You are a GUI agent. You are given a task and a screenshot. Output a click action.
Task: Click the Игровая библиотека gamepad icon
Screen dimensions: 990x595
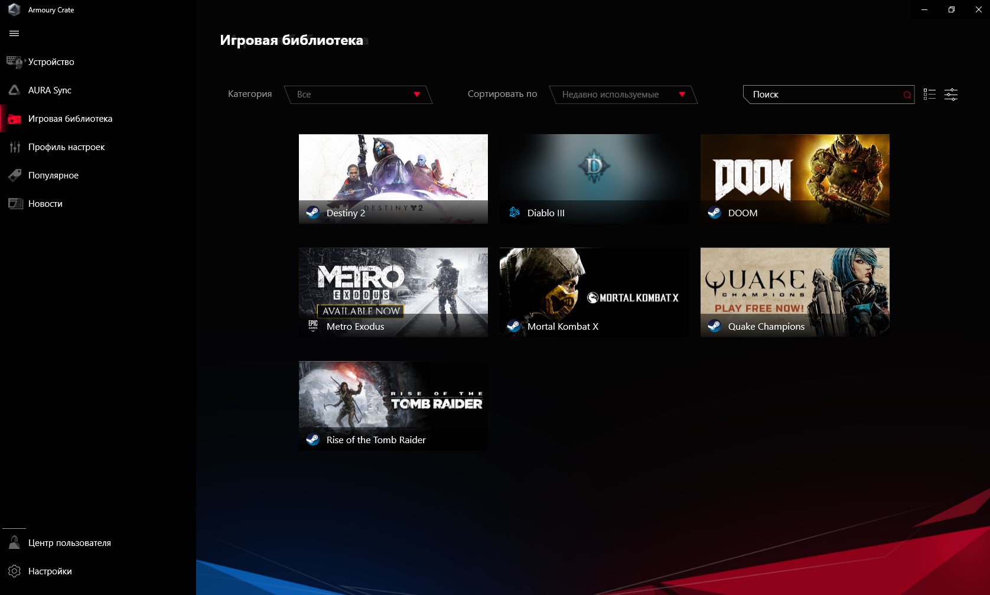[x=15, y=119]
